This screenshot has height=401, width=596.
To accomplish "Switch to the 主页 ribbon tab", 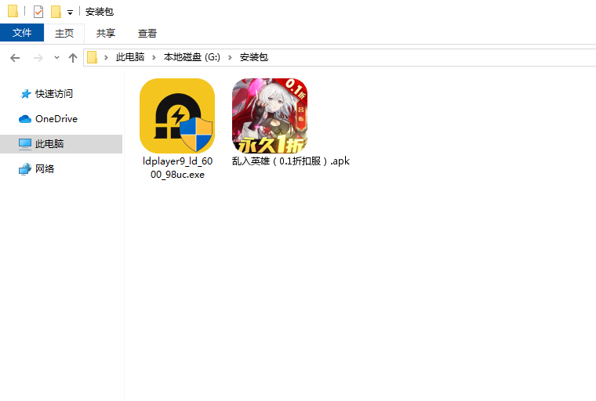I will click(x=64, y=33).
